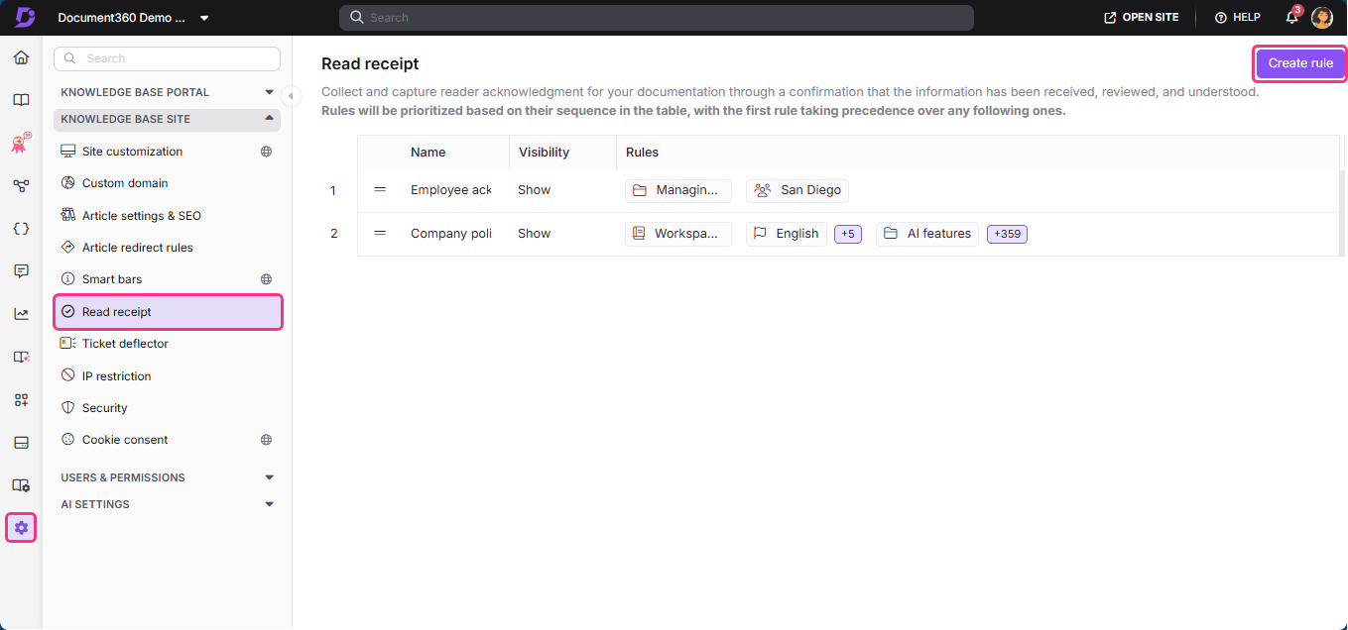Open the Analytics chart icon
The width and height of the screenshot is (1348, 630).
pos(21,313)
